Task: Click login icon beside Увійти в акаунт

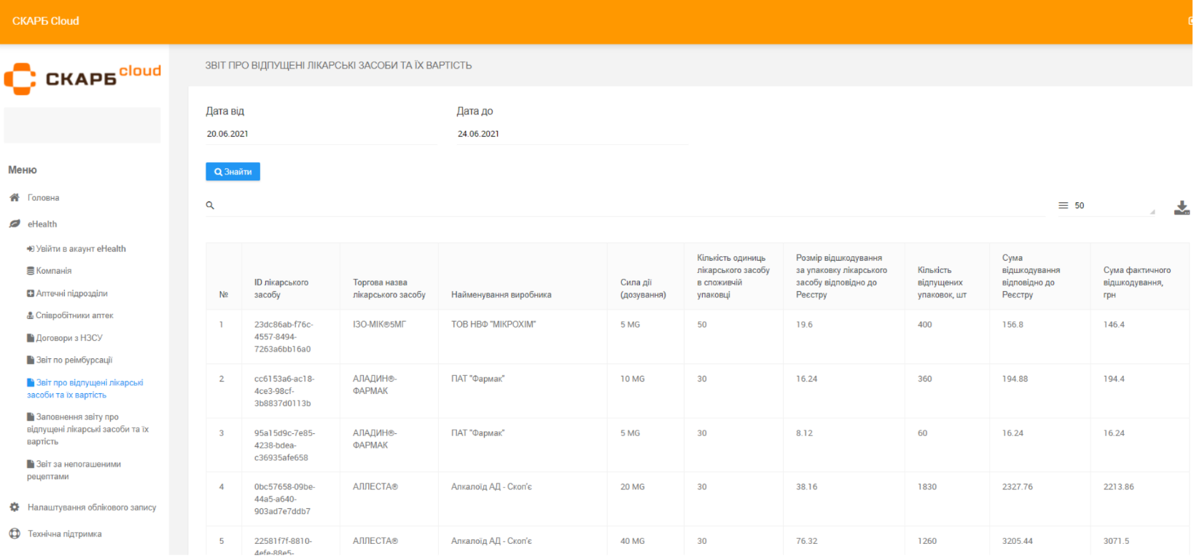Action: tap(31, 249)
